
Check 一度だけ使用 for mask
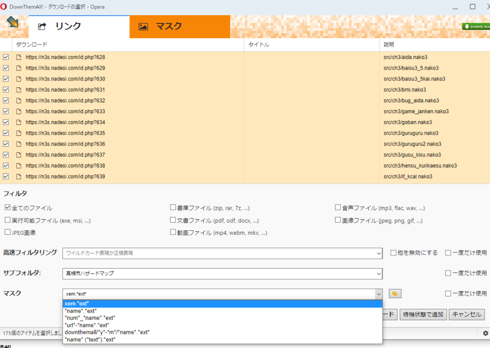pyautogui.click(x=448, y=293)
